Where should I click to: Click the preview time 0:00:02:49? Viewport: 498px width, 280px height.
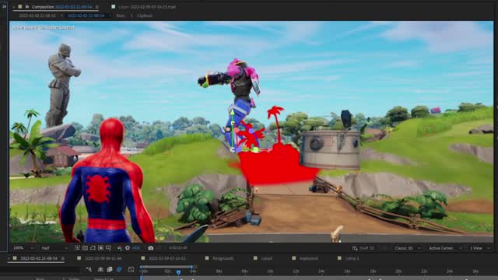pyautogui.click(x=178, y=248)
